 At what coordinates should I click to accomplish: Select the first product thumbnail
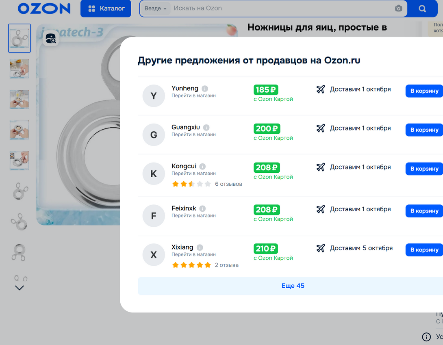click(20, 38)
